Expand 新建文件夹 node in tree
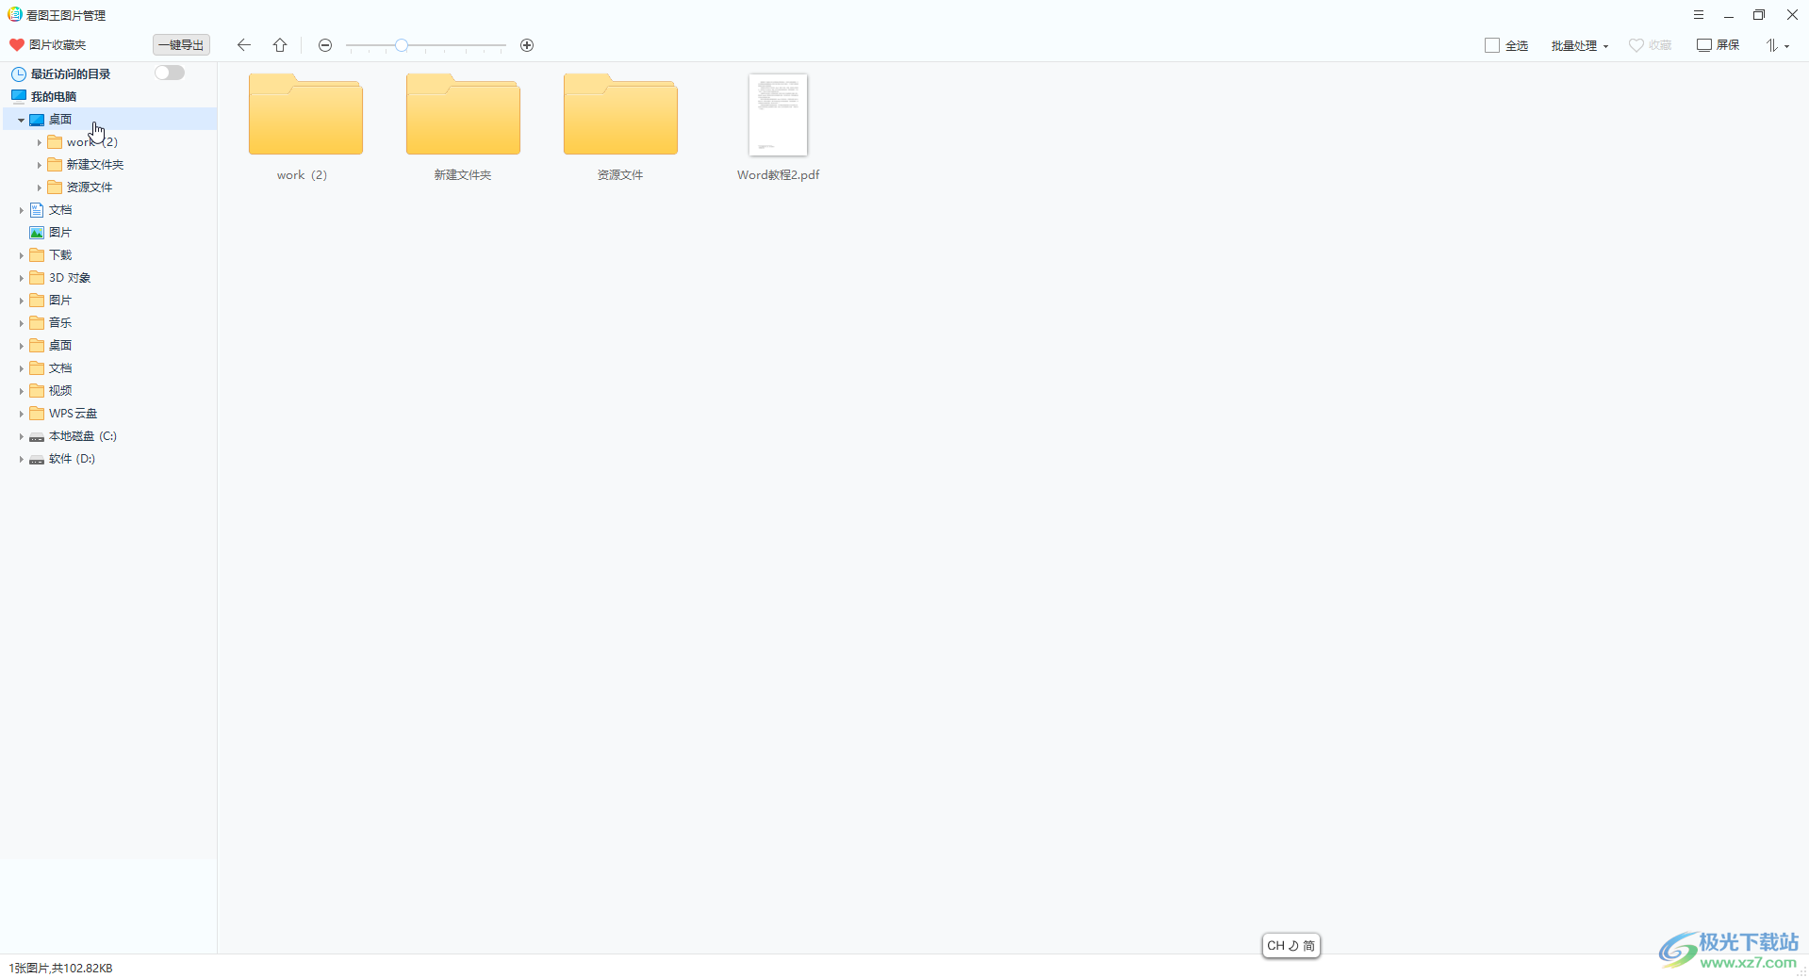1809x978 pixels. coord(39,165)
